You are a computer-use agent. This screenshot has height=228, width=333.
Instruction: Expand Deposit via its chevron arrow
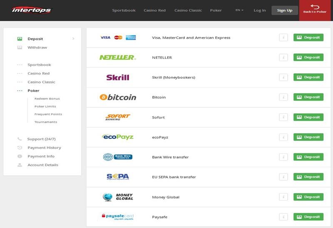point(73,39)
